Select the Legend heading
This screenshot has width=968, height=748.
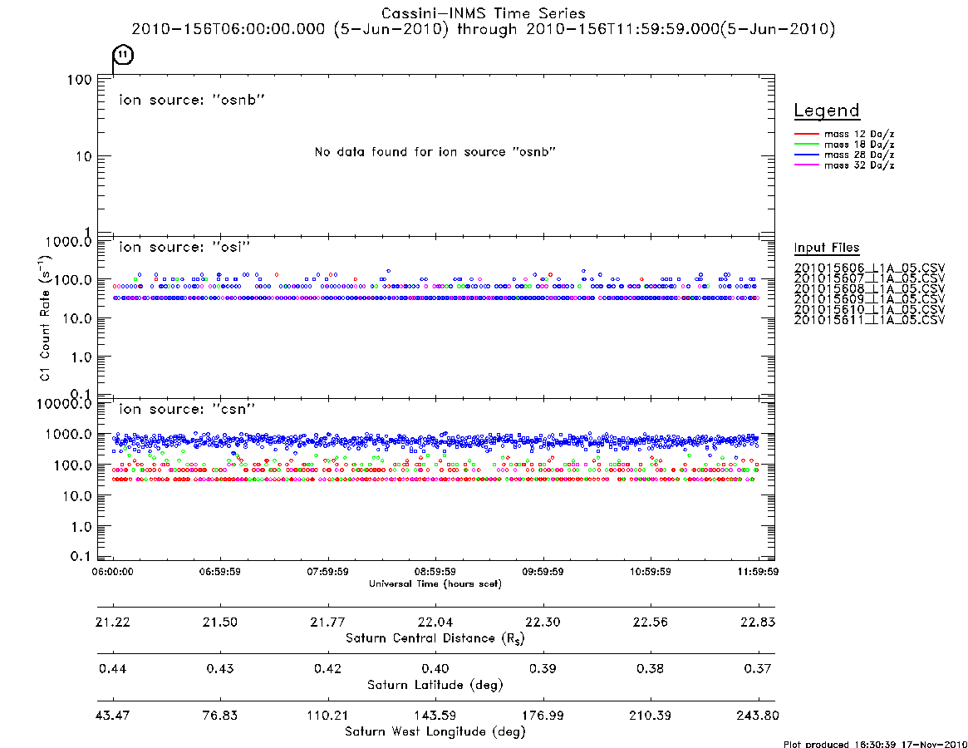point(827,111)
